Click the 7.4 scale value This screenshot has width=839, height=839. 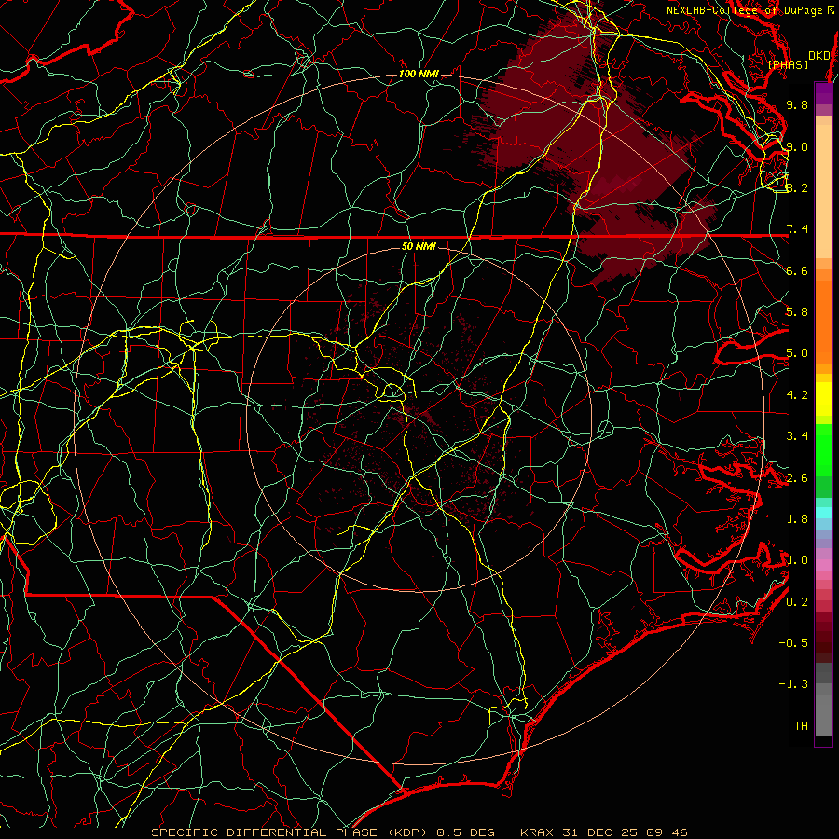[x=797, y=229]
